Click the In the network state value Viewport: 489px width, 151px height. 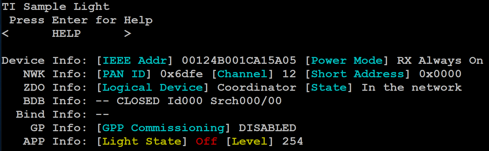(x=412, y=87)
